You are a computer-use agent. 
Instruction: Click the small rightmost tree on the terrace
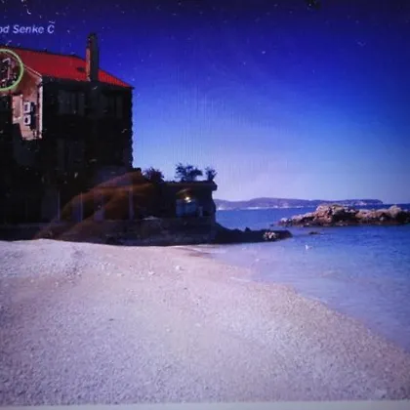[x=211, y=174]
